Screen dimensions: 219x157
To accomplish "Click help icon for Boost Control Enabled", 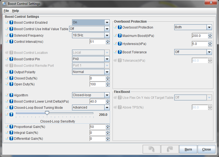I will coord(11,22).
